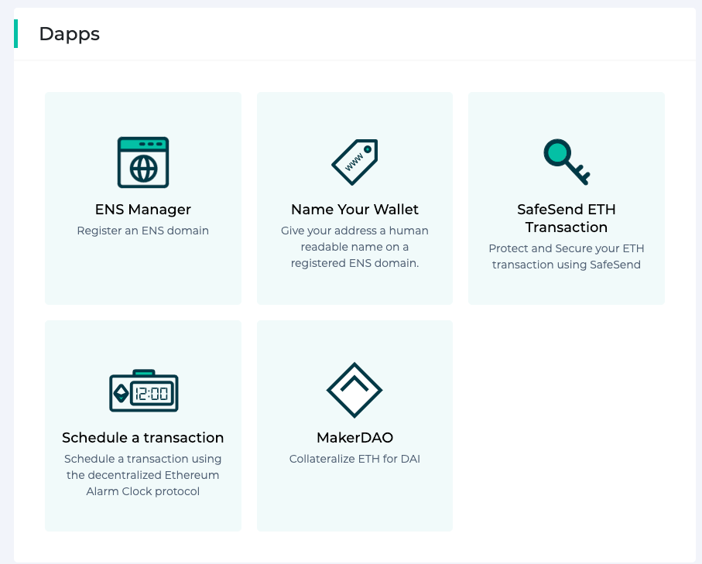Click the Dapps section heading
The width and height of the screenshot is (702, 564).
coord(69,34)
